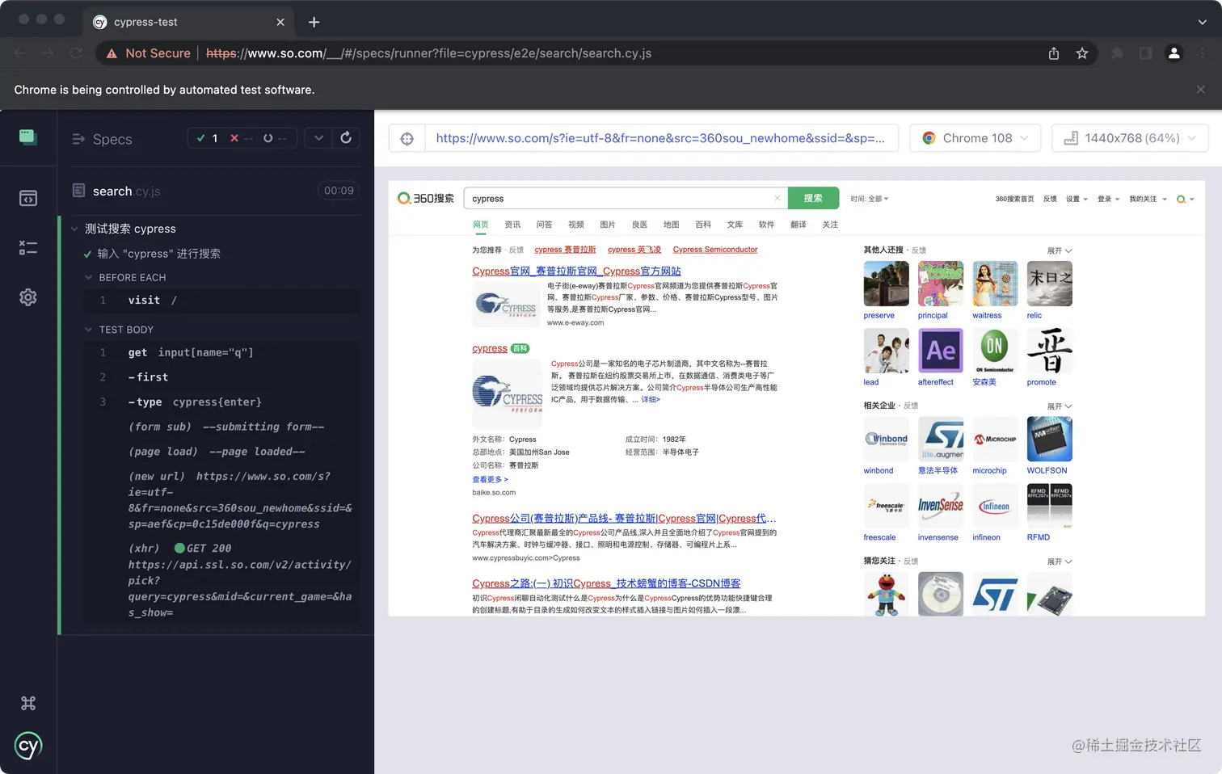Click the aftereffect Ae thumbnail
The height and width of the screenshot is (774, 1222).
pyautogui.click(x=941, y=350)
